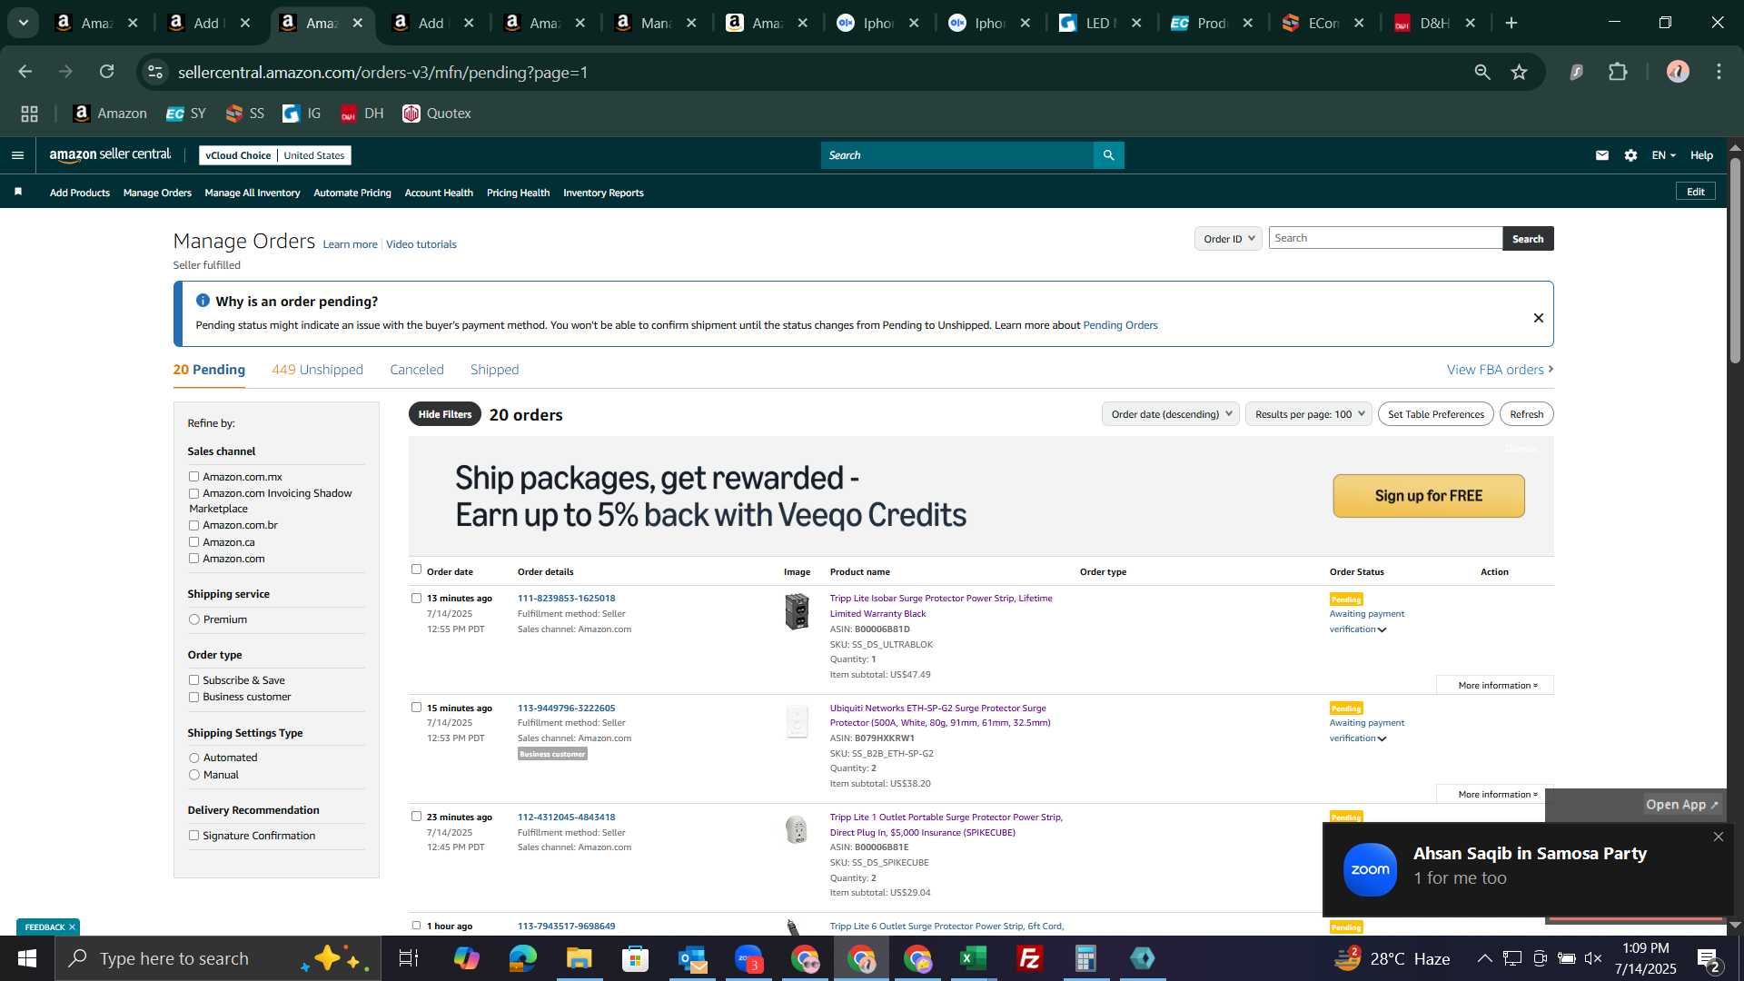Open a new browser tab
The image size is (1744, 981).
[1511, 23]
